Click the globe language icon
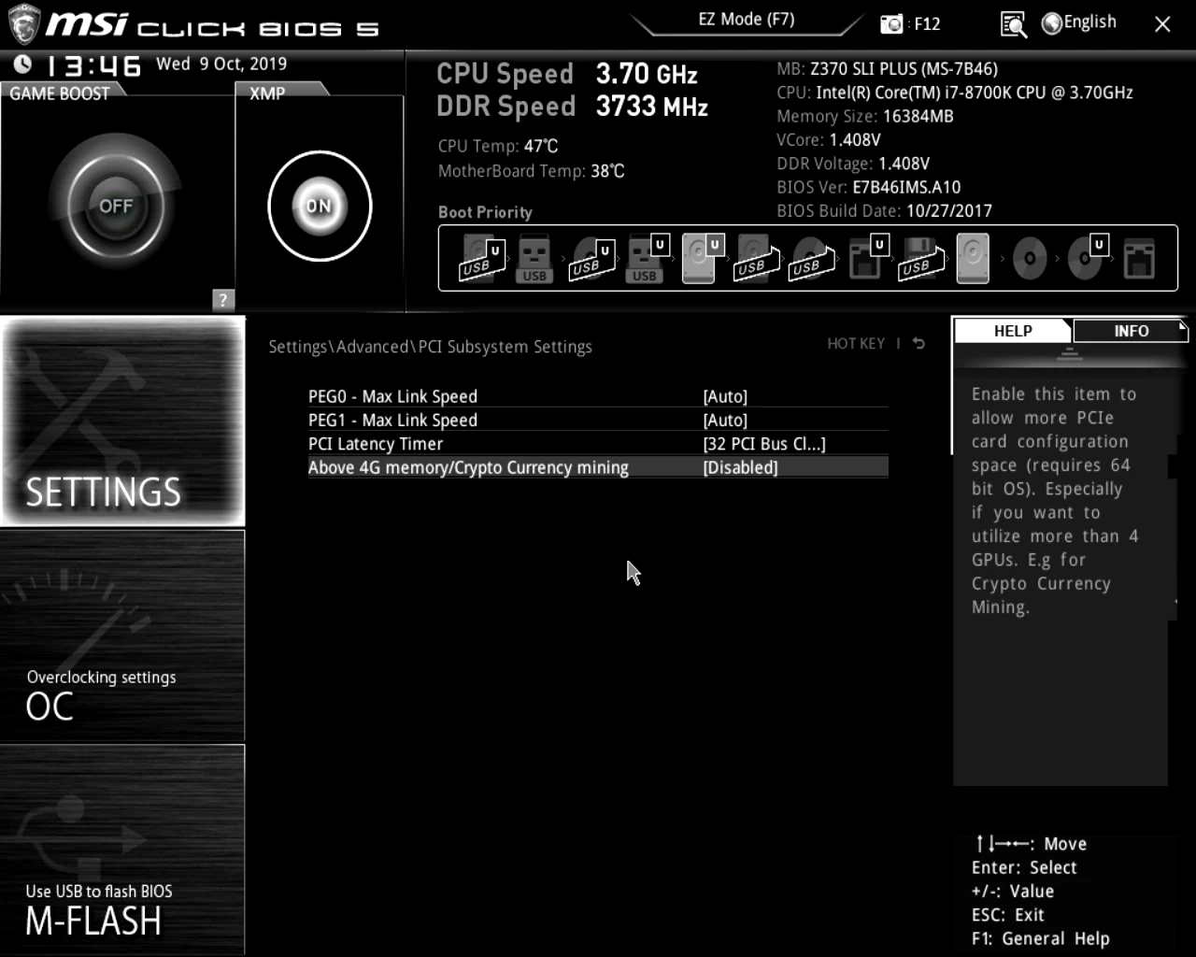The width and height of the screenshot is (1196, 957). click(1052, 24)
